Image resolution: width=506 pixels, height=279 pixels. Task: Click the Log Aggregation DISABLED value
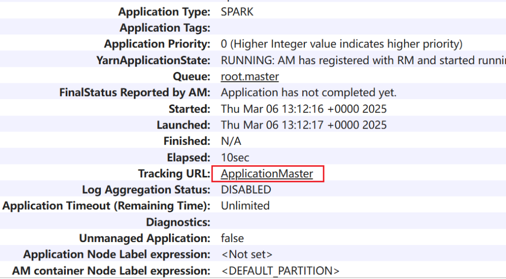[246, 190]
